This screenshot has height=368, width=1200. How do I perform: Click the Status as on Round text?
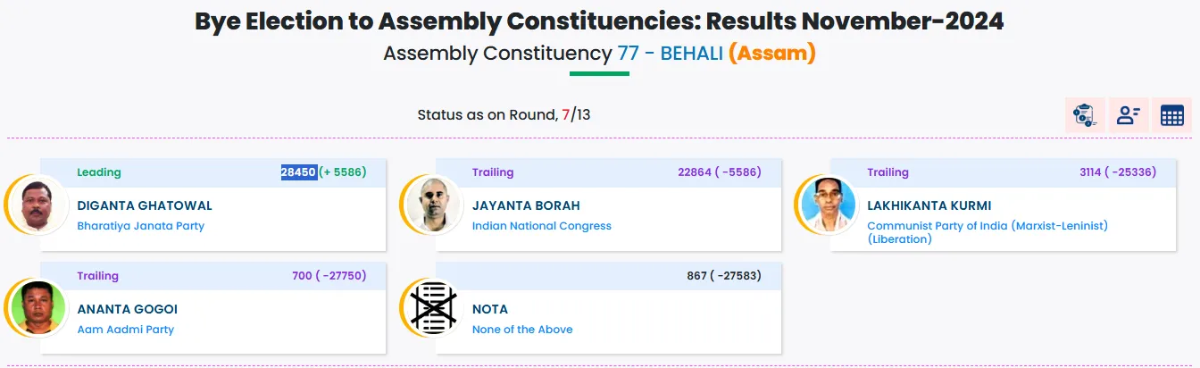pos(487,115)
